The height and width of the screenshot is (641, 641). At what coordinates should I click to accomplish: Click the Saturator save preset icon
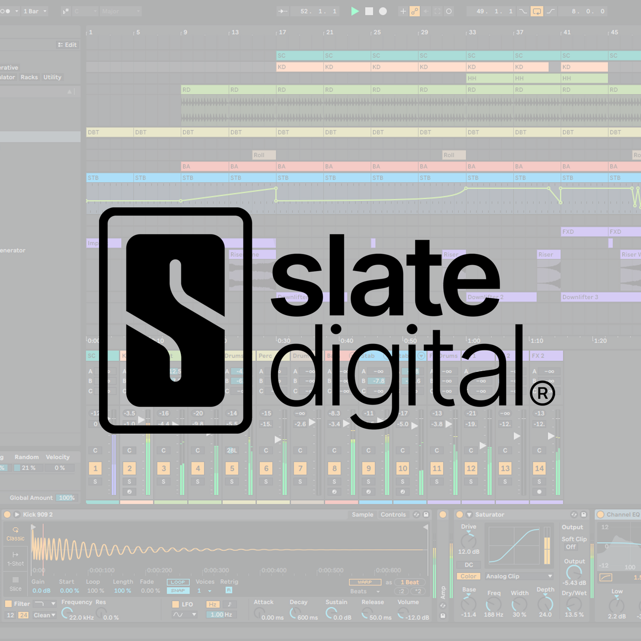pyautogui.click(x=583, y=515)
